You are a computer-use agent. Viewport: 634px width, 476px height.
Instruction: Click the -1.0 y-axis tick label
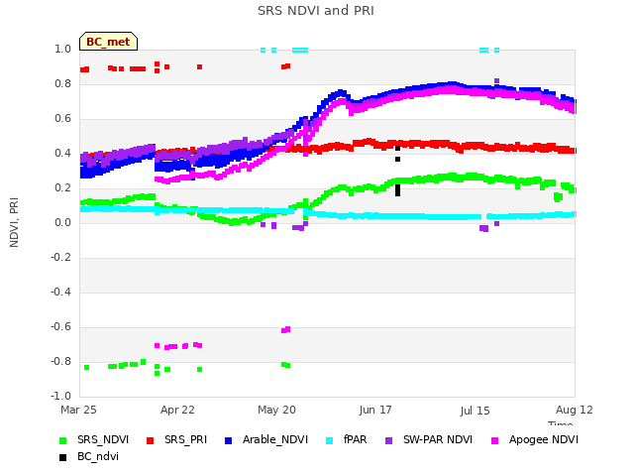[x=60, y=397]
